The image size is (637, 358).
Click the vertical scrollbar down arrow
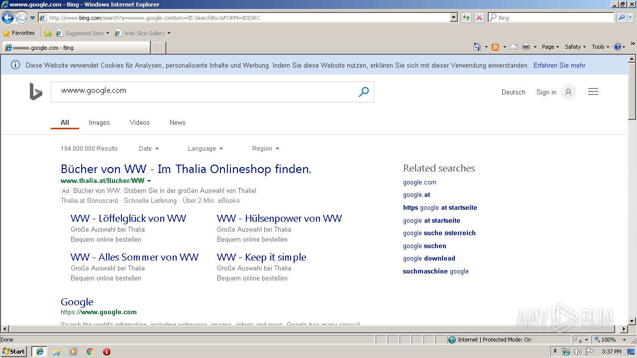pyautogui.click(x=633, y=321)
